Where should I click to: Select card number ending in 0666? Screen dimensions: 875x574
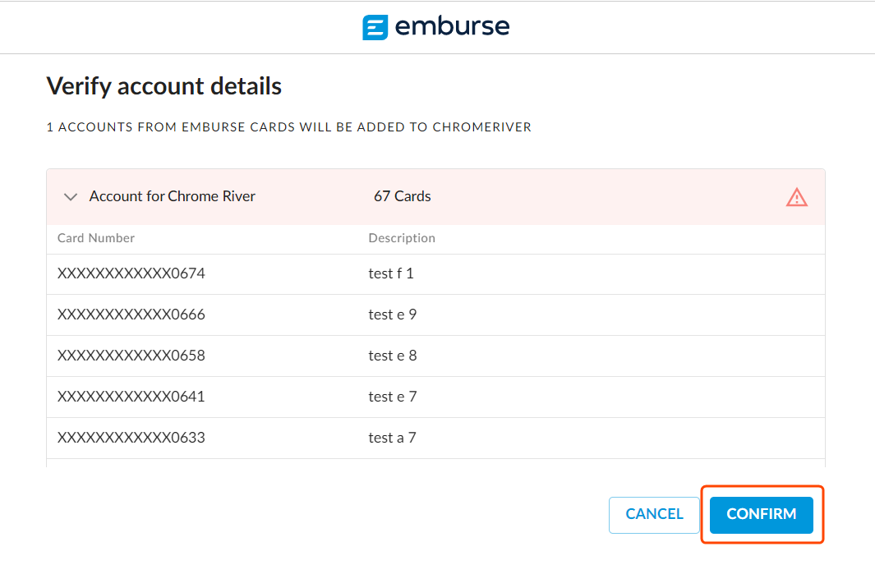[131, 315]
